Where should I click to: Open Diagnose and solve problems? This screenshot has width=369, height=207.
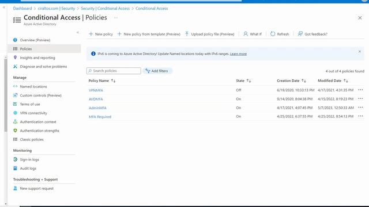point(43,67)
